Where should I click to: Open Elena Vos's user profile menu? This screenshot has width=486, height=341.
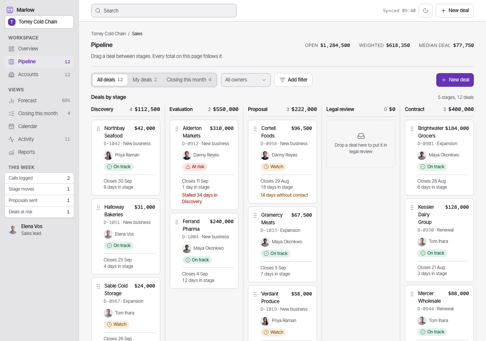point(39,230)
